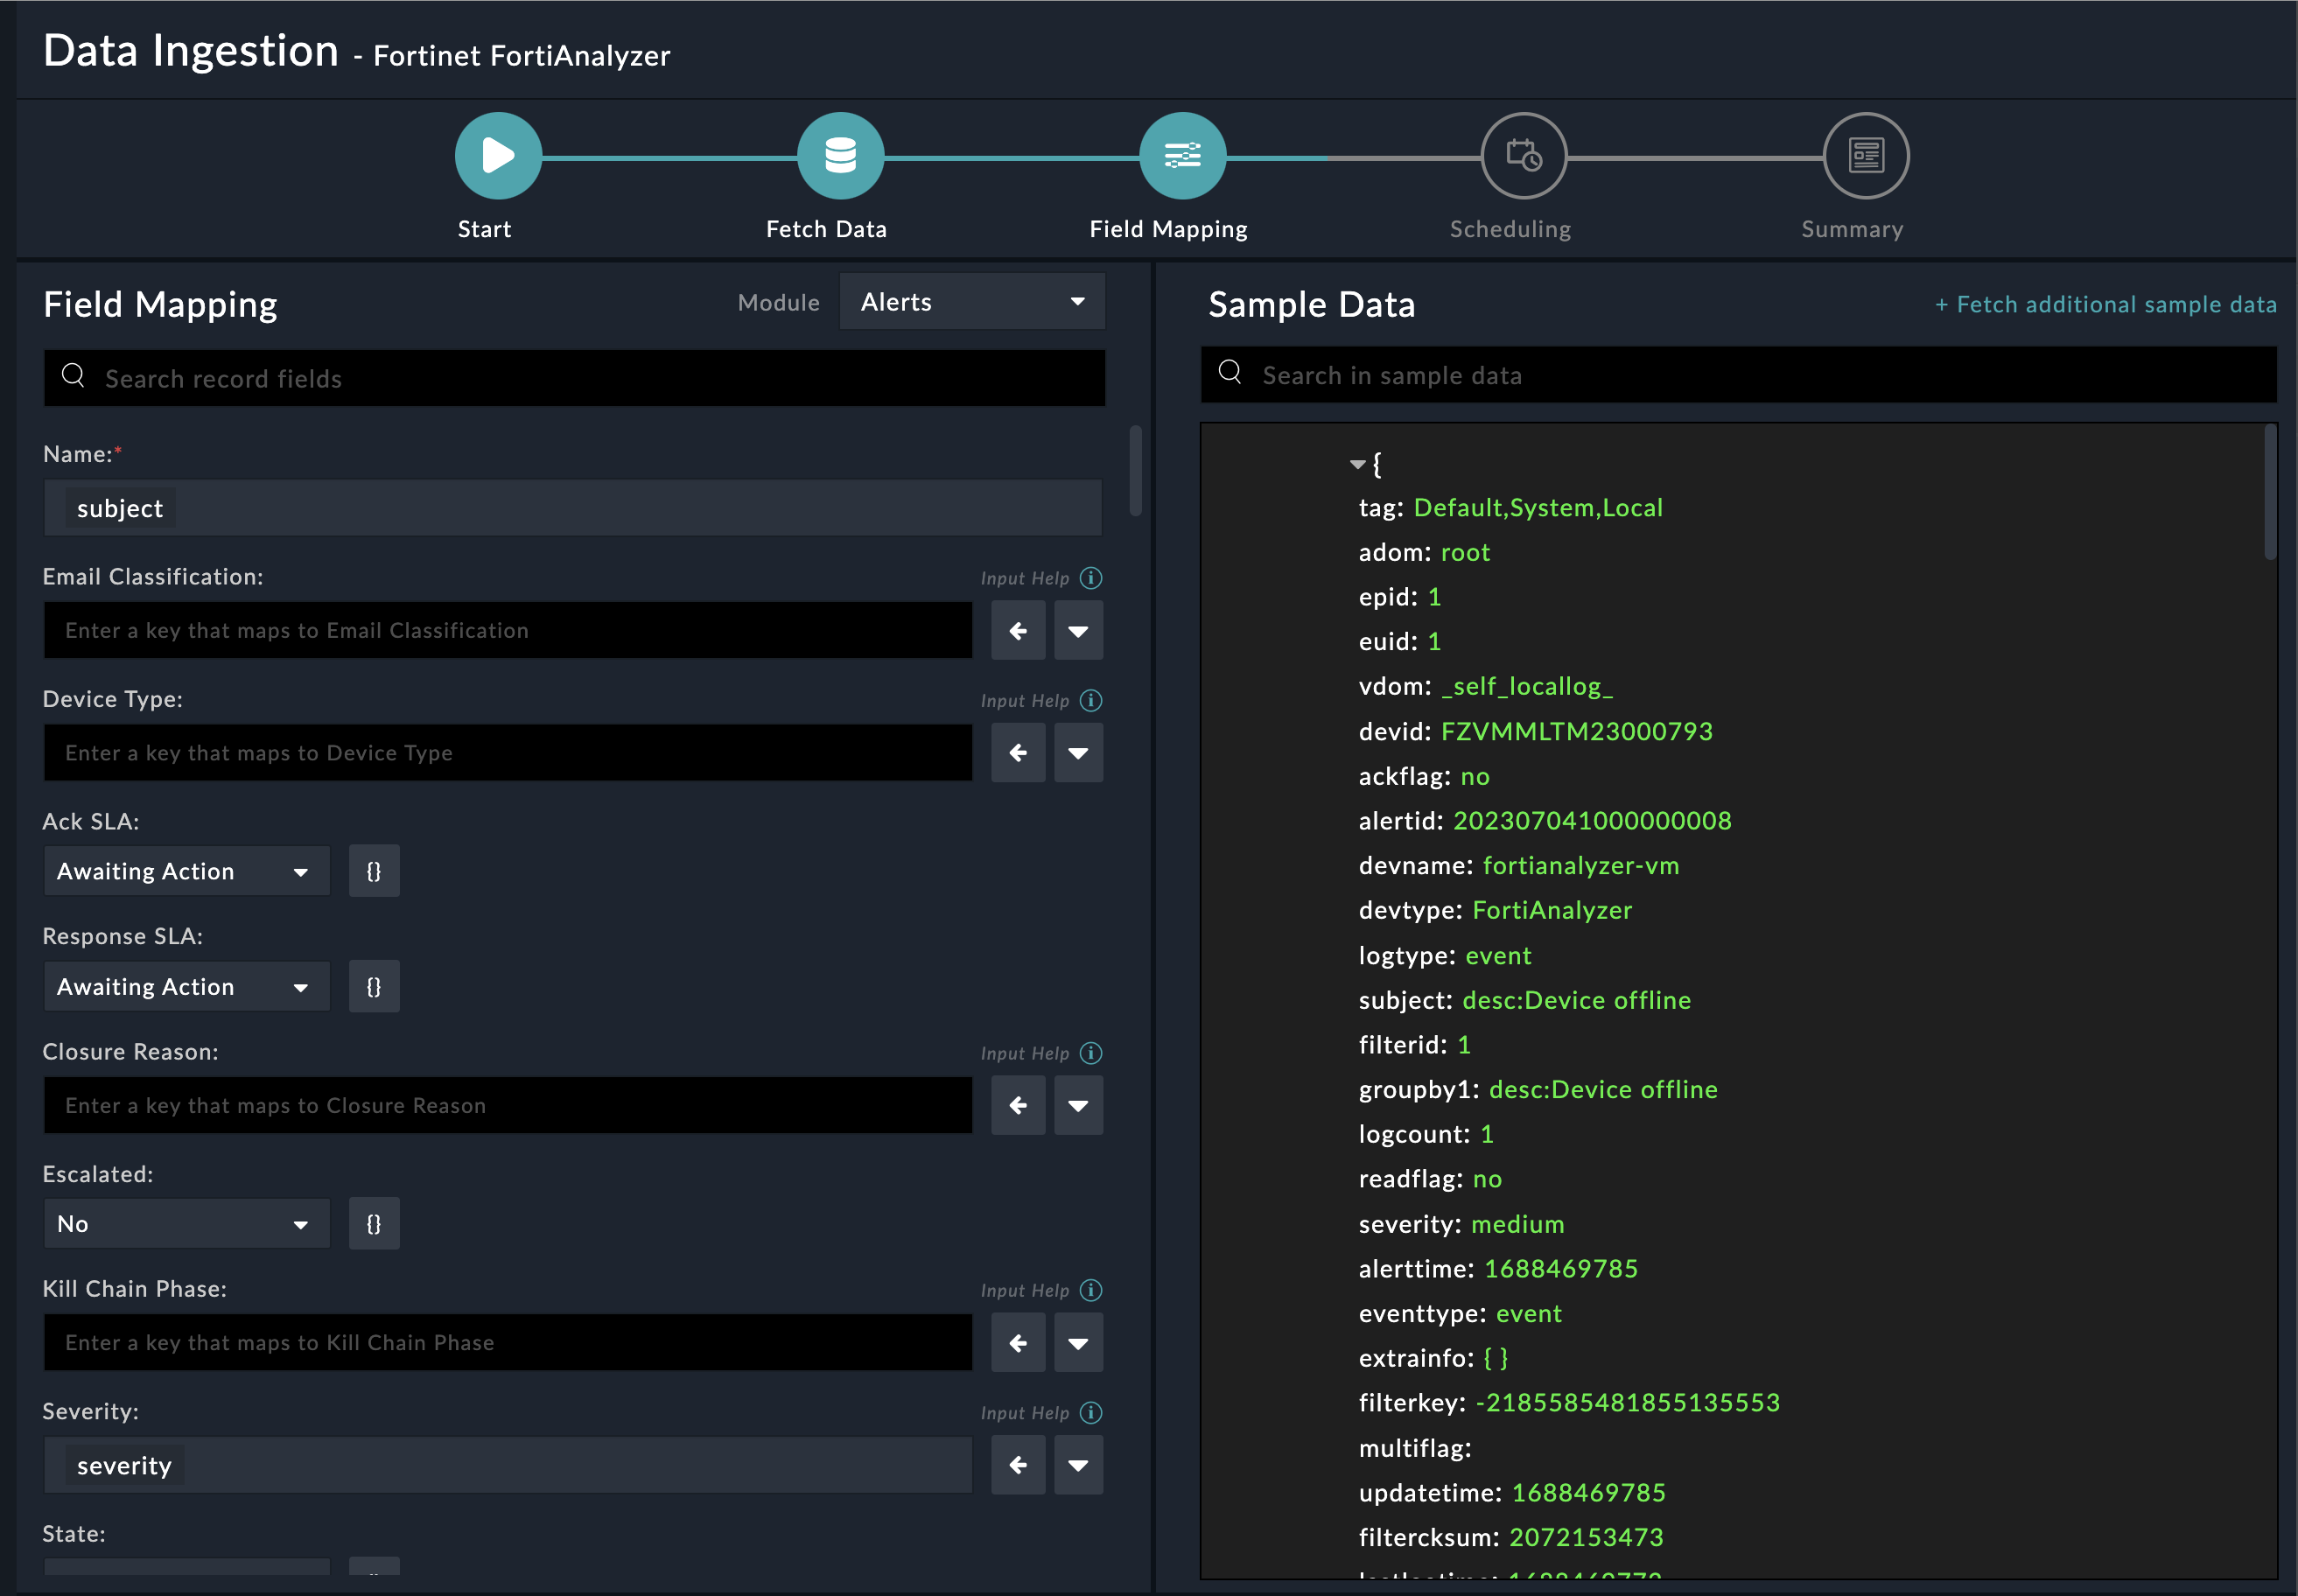Click the Severity field containing severity
This screenshot has width=2298, height=1596.
click(x=508, y=1465)
